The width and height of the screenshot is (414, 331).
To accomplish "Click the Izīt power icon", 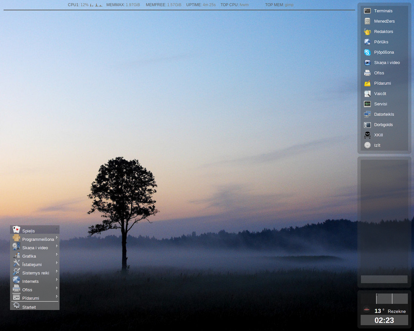I will [x=367, y=145].
